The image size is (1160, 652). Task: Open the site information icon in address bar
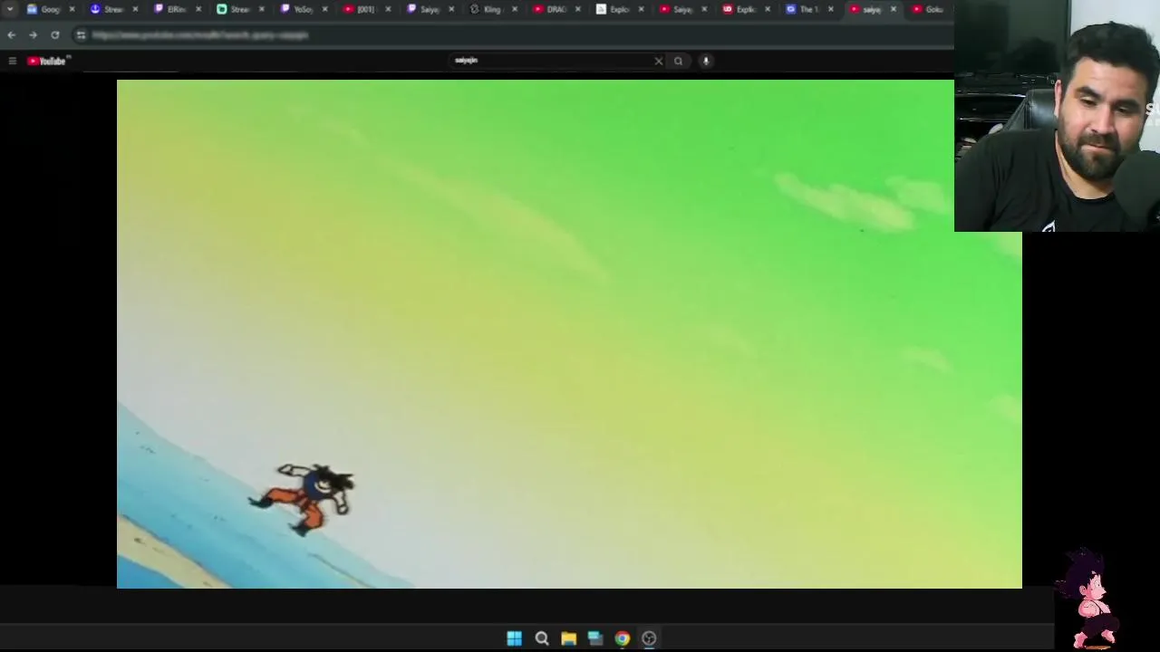pos(81,34)
